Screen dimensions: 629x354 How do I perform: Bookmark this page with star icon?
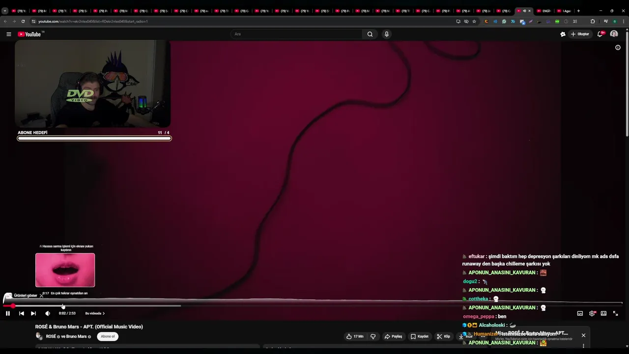pyautogui.click(x=474, y=21)
